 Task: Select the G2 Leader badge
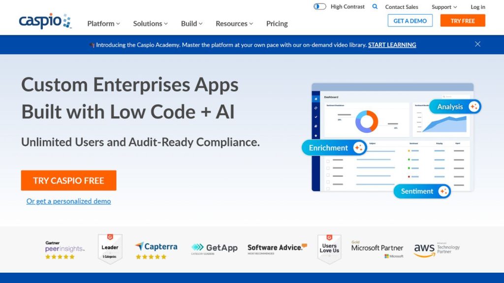coord(109,248)
